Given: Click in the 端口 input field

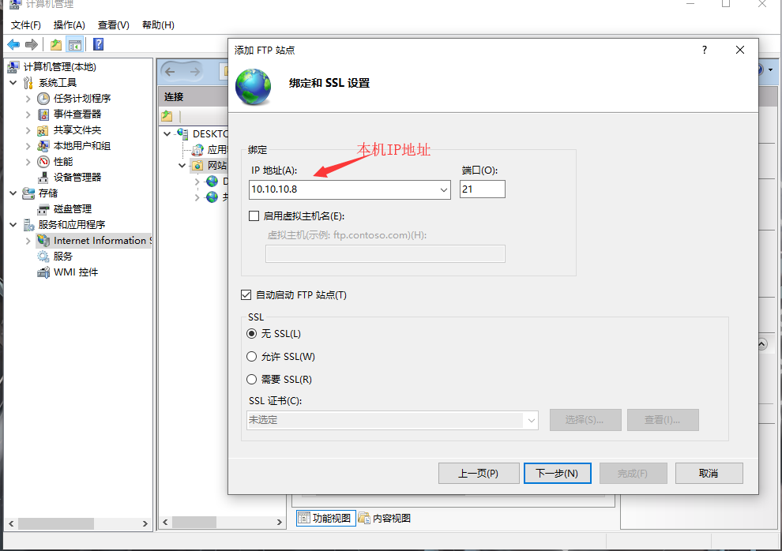Looking at the screenshot, I should tap(482, 189).
